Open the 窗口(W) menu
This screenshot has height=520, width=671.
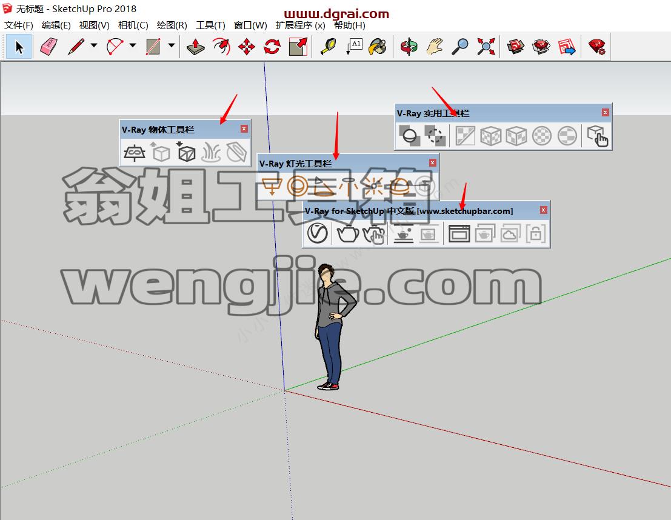[250, 25]
